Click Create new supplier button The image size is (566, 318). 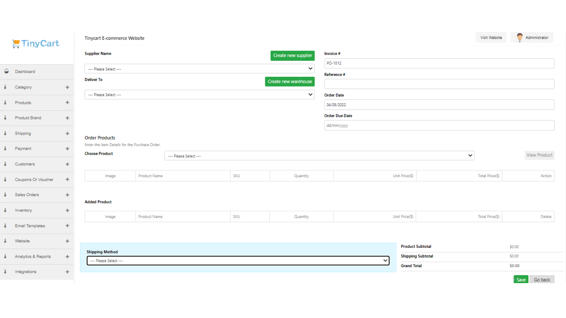292,56
